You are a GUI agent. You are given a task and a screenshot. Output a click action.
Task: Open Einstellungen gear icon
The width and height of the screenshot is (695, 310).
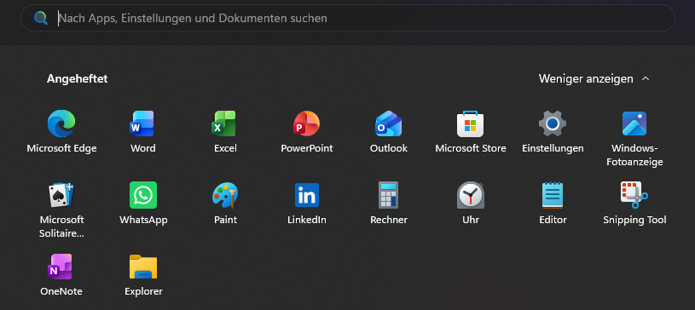coord(553,123)
